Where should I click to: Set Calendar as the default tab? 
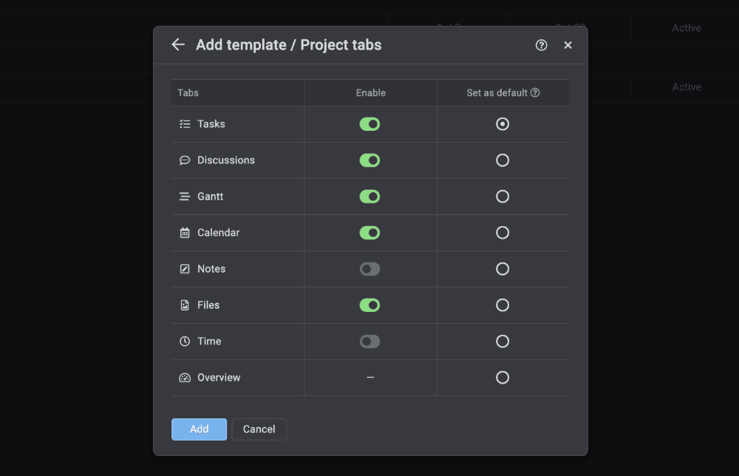(503, 233)
